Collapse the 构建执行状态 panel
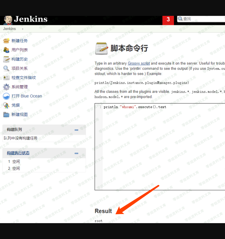The width and height of the screenshot is (225, 239). click(x=76, y=153)
